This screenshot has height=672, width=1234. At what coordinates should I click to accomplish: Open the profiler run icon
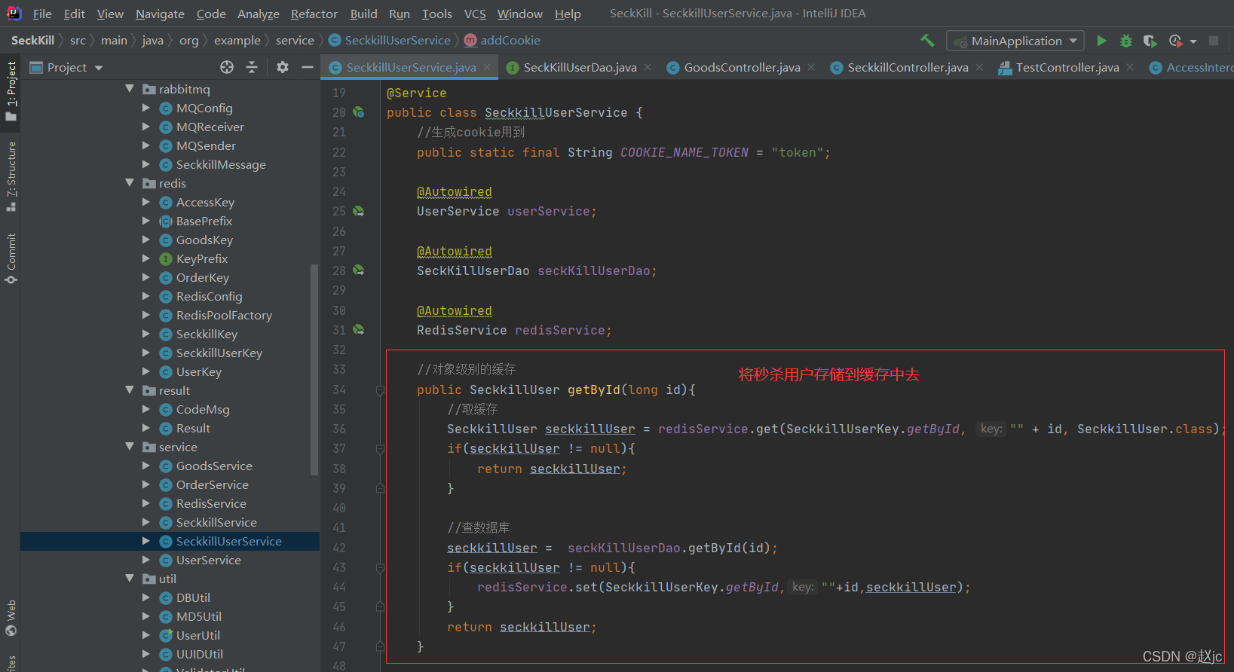click(x=1175, y=41)
